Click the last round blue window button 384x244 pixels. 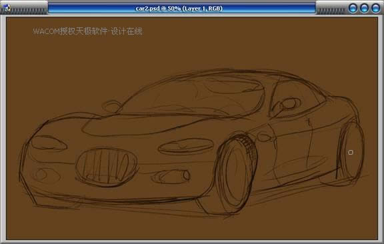(376, 8)
